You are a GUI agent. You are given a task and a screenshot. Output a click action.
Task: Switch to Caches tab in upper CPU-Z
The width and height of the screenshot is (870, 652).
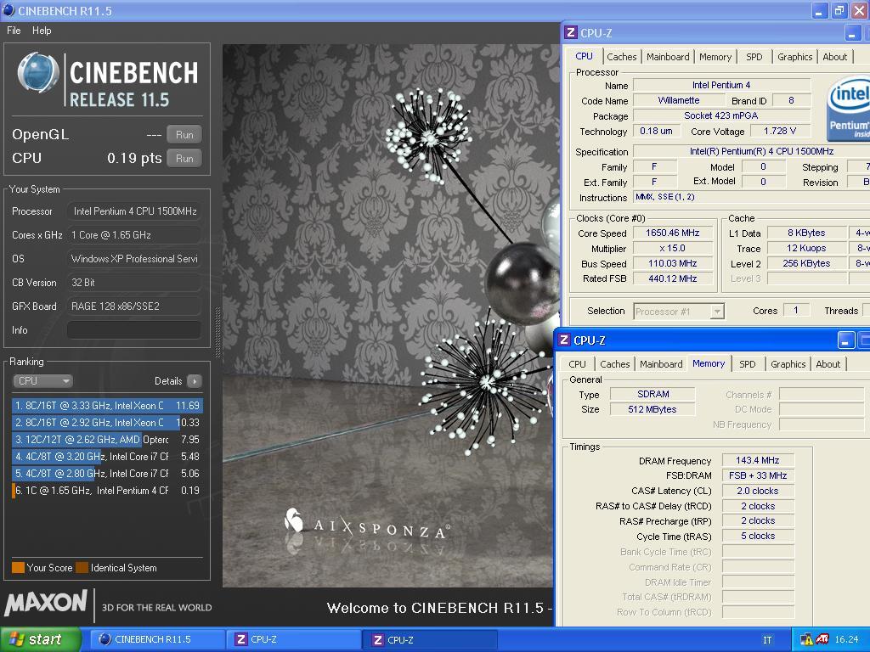pyautogui.click(x=621, y=57)
